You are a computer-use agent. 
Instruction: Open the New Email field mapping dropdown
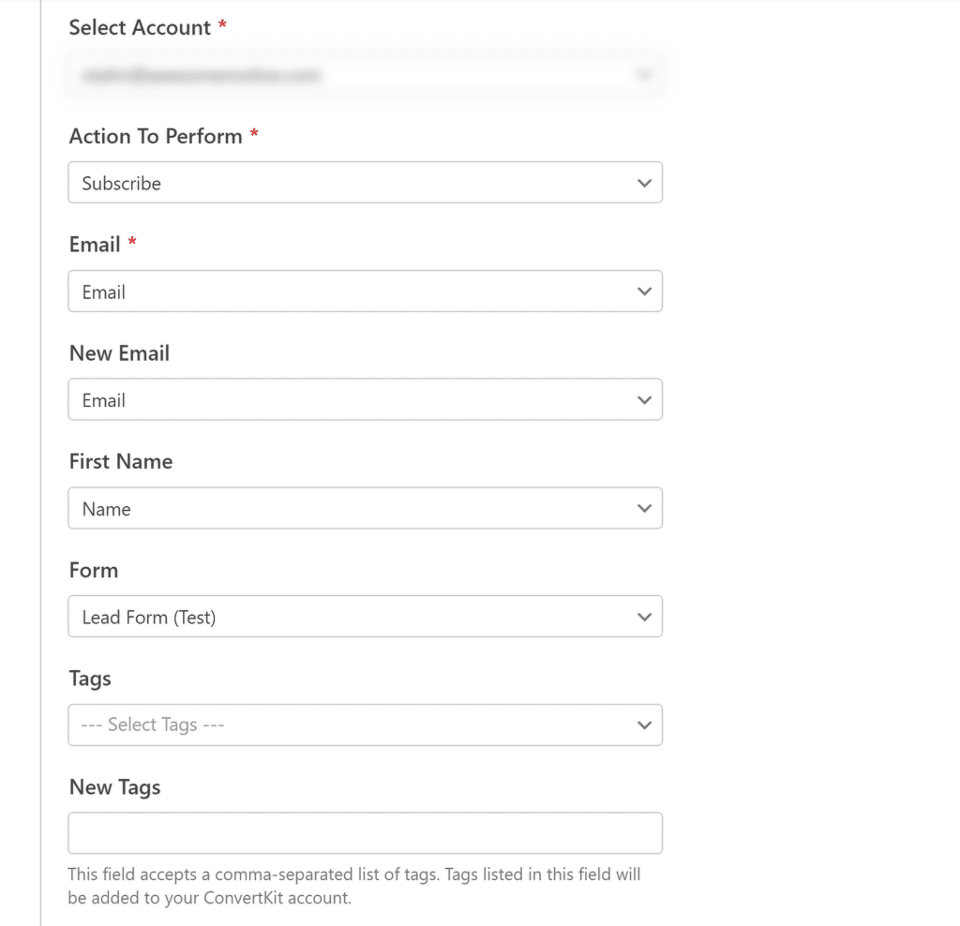click(x=356, y=400)
